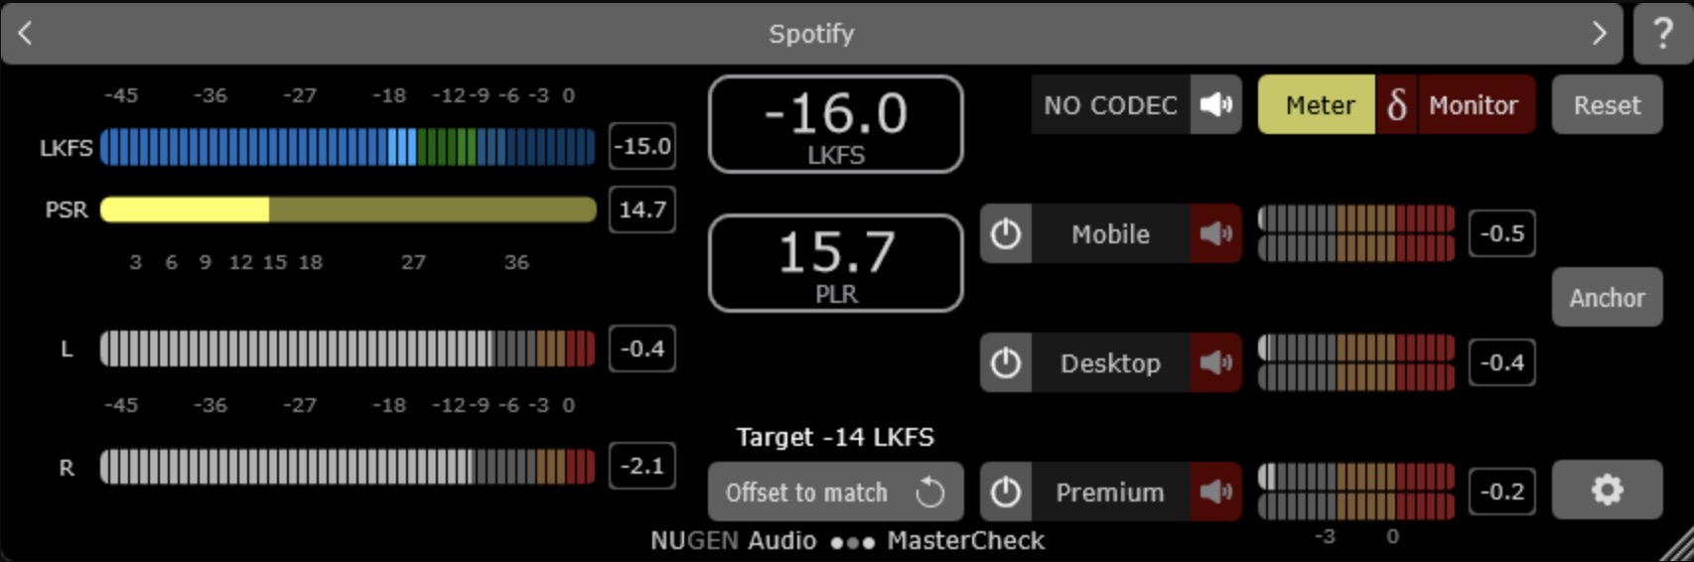Audition the Premium codec speaker icon
This screenshot has width=1694, height=562.
[x=1215, y=492]
